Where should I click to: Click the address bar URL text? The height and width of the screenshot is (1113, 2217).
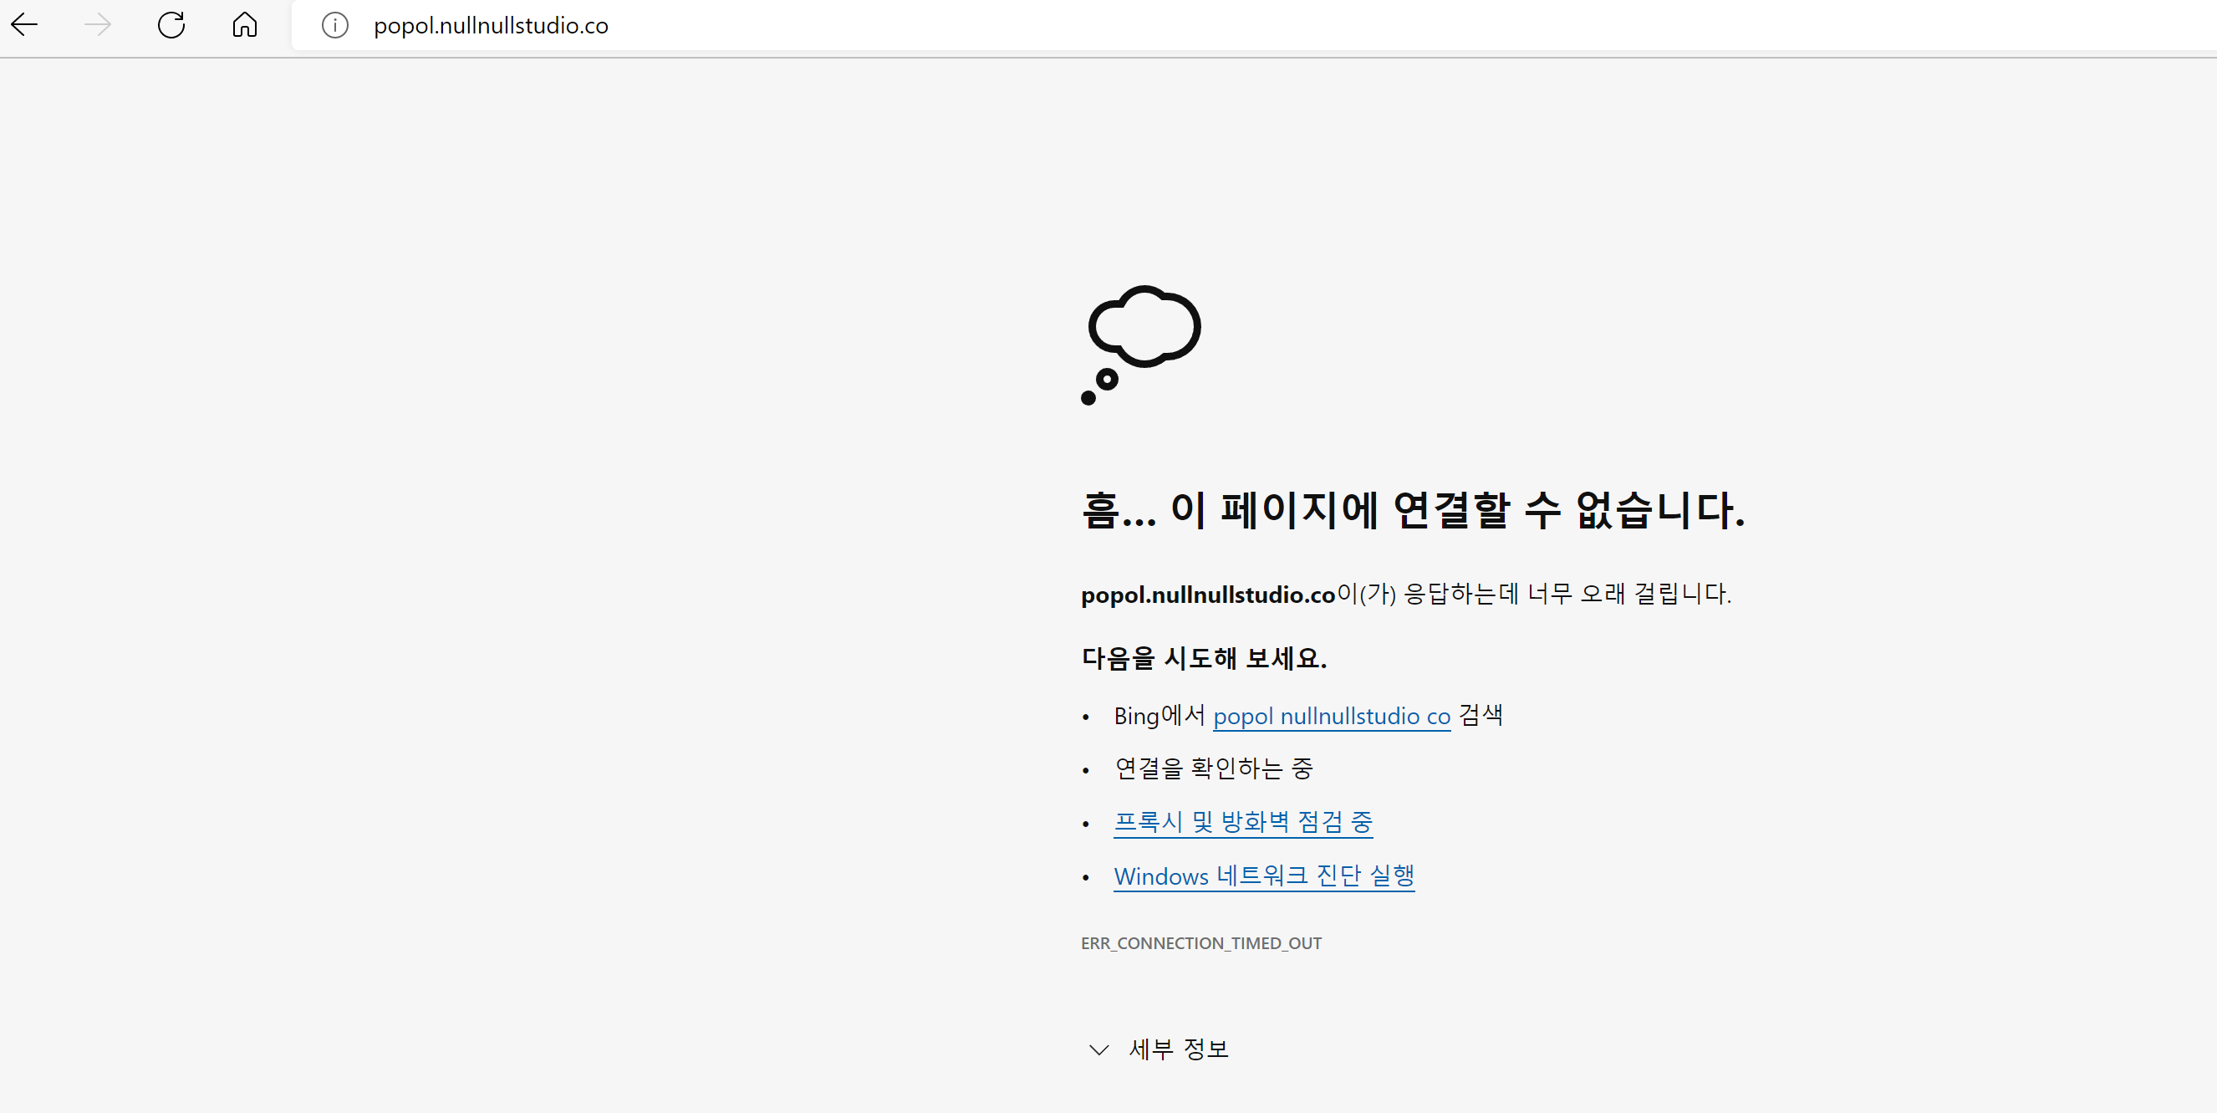coord(491,26)
